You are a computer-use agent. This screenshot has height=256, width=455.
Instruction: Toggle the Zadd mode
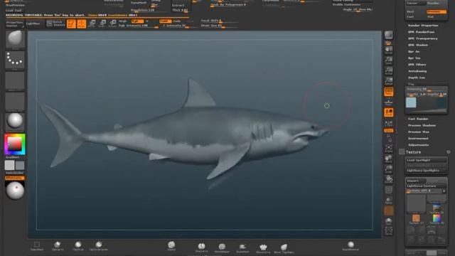point(166,21)
